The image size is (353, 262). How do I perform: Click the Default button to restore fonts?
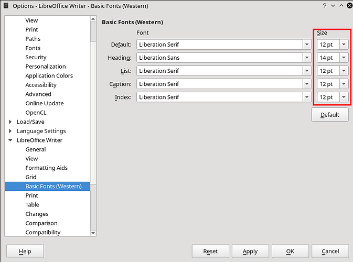(x=330, y=115)
